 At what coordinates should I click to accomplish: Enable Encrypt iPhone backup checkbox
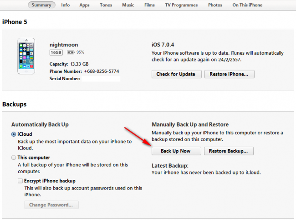[20, 181]
